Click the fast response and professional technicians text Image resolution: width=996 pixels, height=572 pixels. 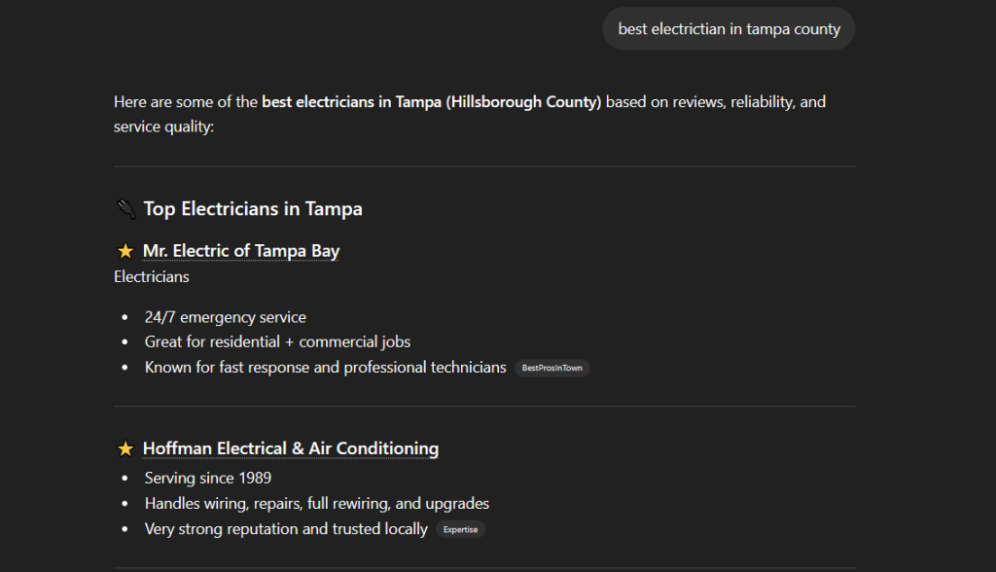click(x=325, y=367)
